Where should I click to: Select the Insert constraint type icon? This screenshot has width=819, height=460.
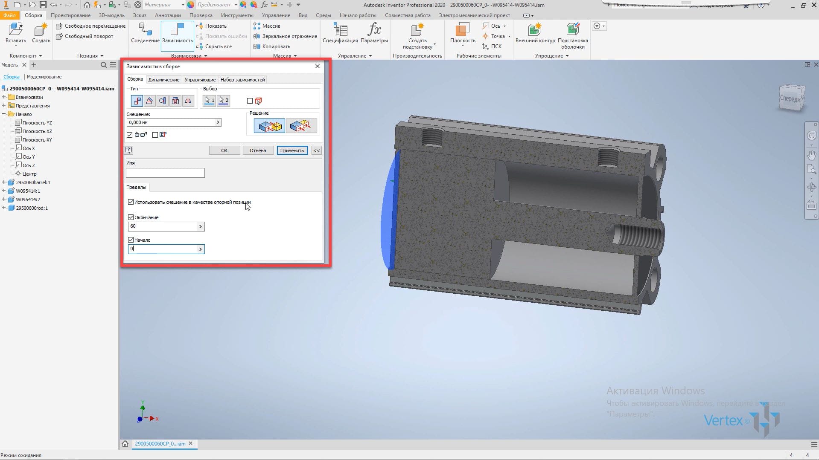click(x=175, y=101)
